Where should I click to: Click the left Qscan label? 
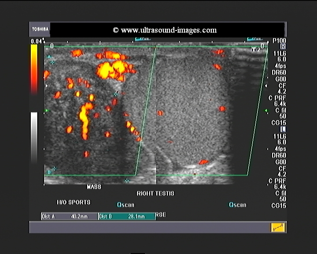(125, 205)
